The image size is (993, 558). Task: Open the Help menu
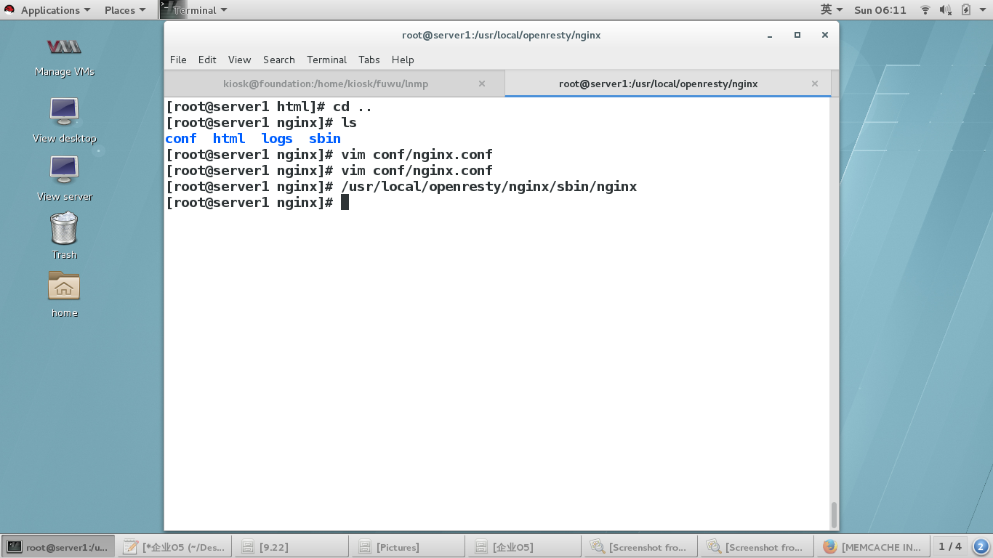(x=403, y=60)
